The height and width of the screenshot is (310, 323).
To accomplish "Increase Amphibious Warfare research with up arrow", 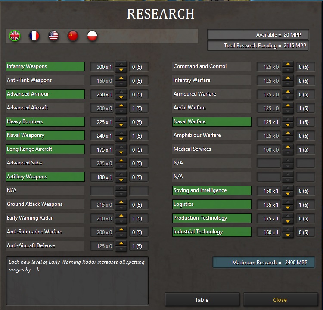I will 288,133.
